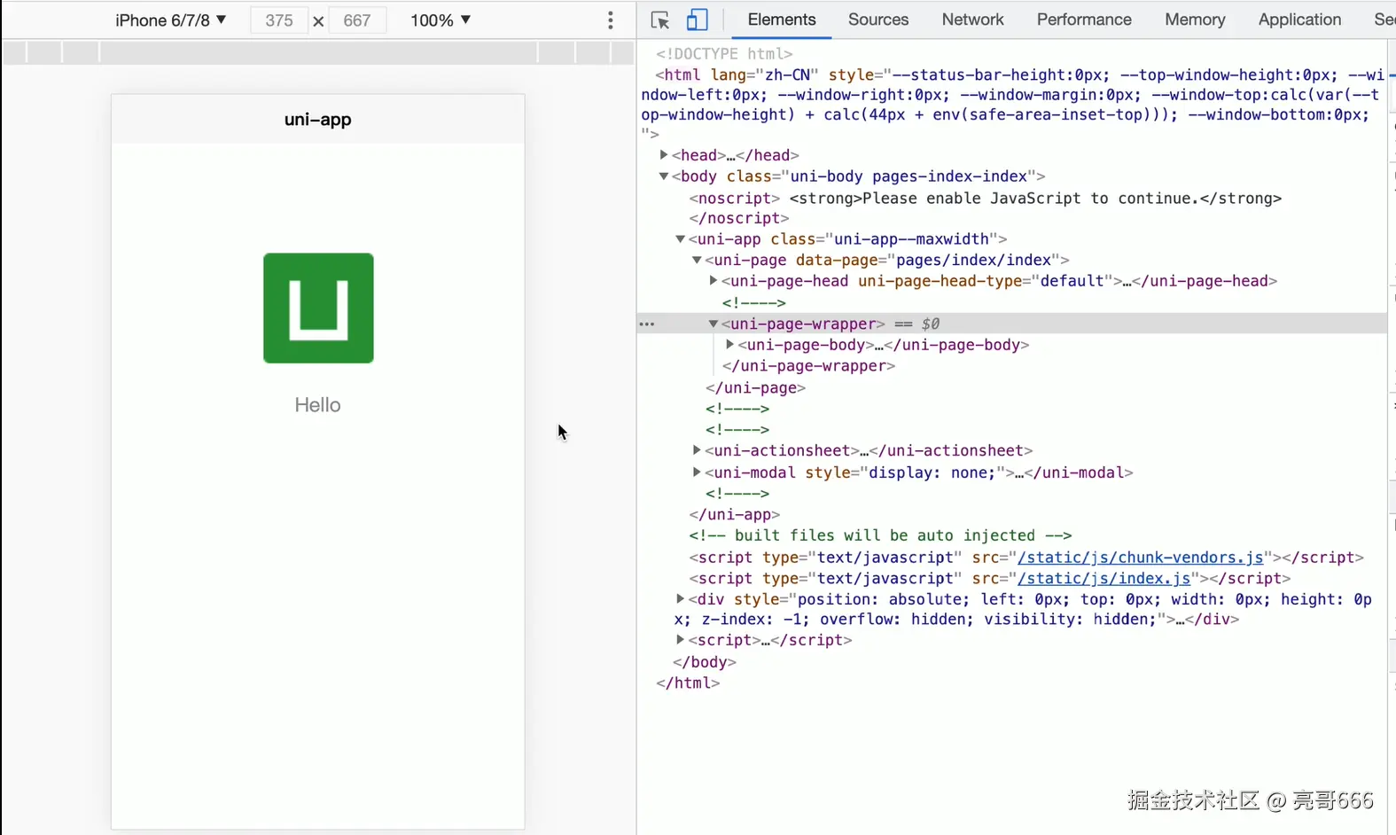Switch to the Elements tab
This screenshot has height=835, width=1396.
782,20
